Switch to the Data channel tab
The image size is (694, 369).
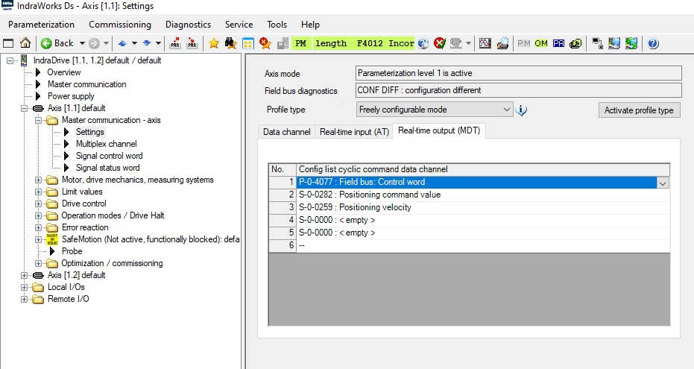tap(286, 132)
